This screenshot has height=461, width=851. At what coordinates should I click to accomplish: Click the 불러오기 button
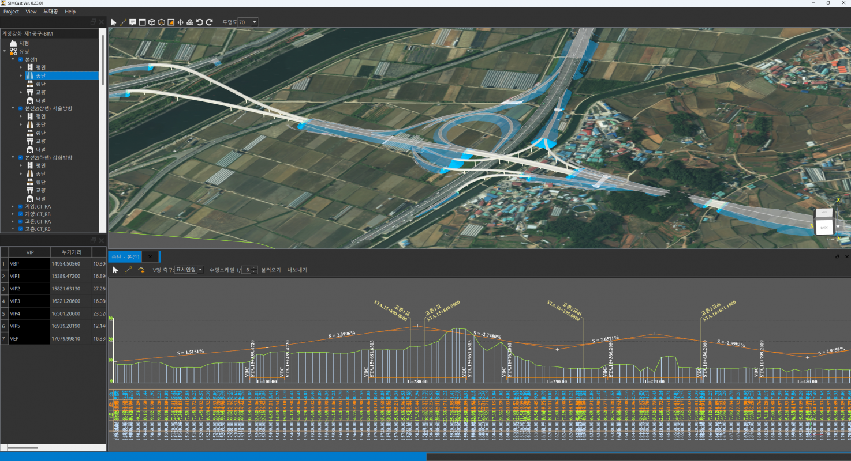[x=270, y=270]
